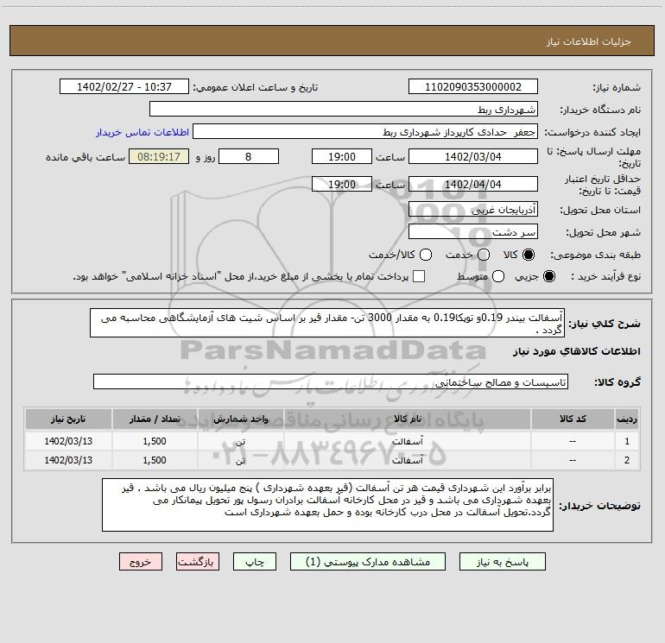Click آسفالت name in row 1

point(407,441)
